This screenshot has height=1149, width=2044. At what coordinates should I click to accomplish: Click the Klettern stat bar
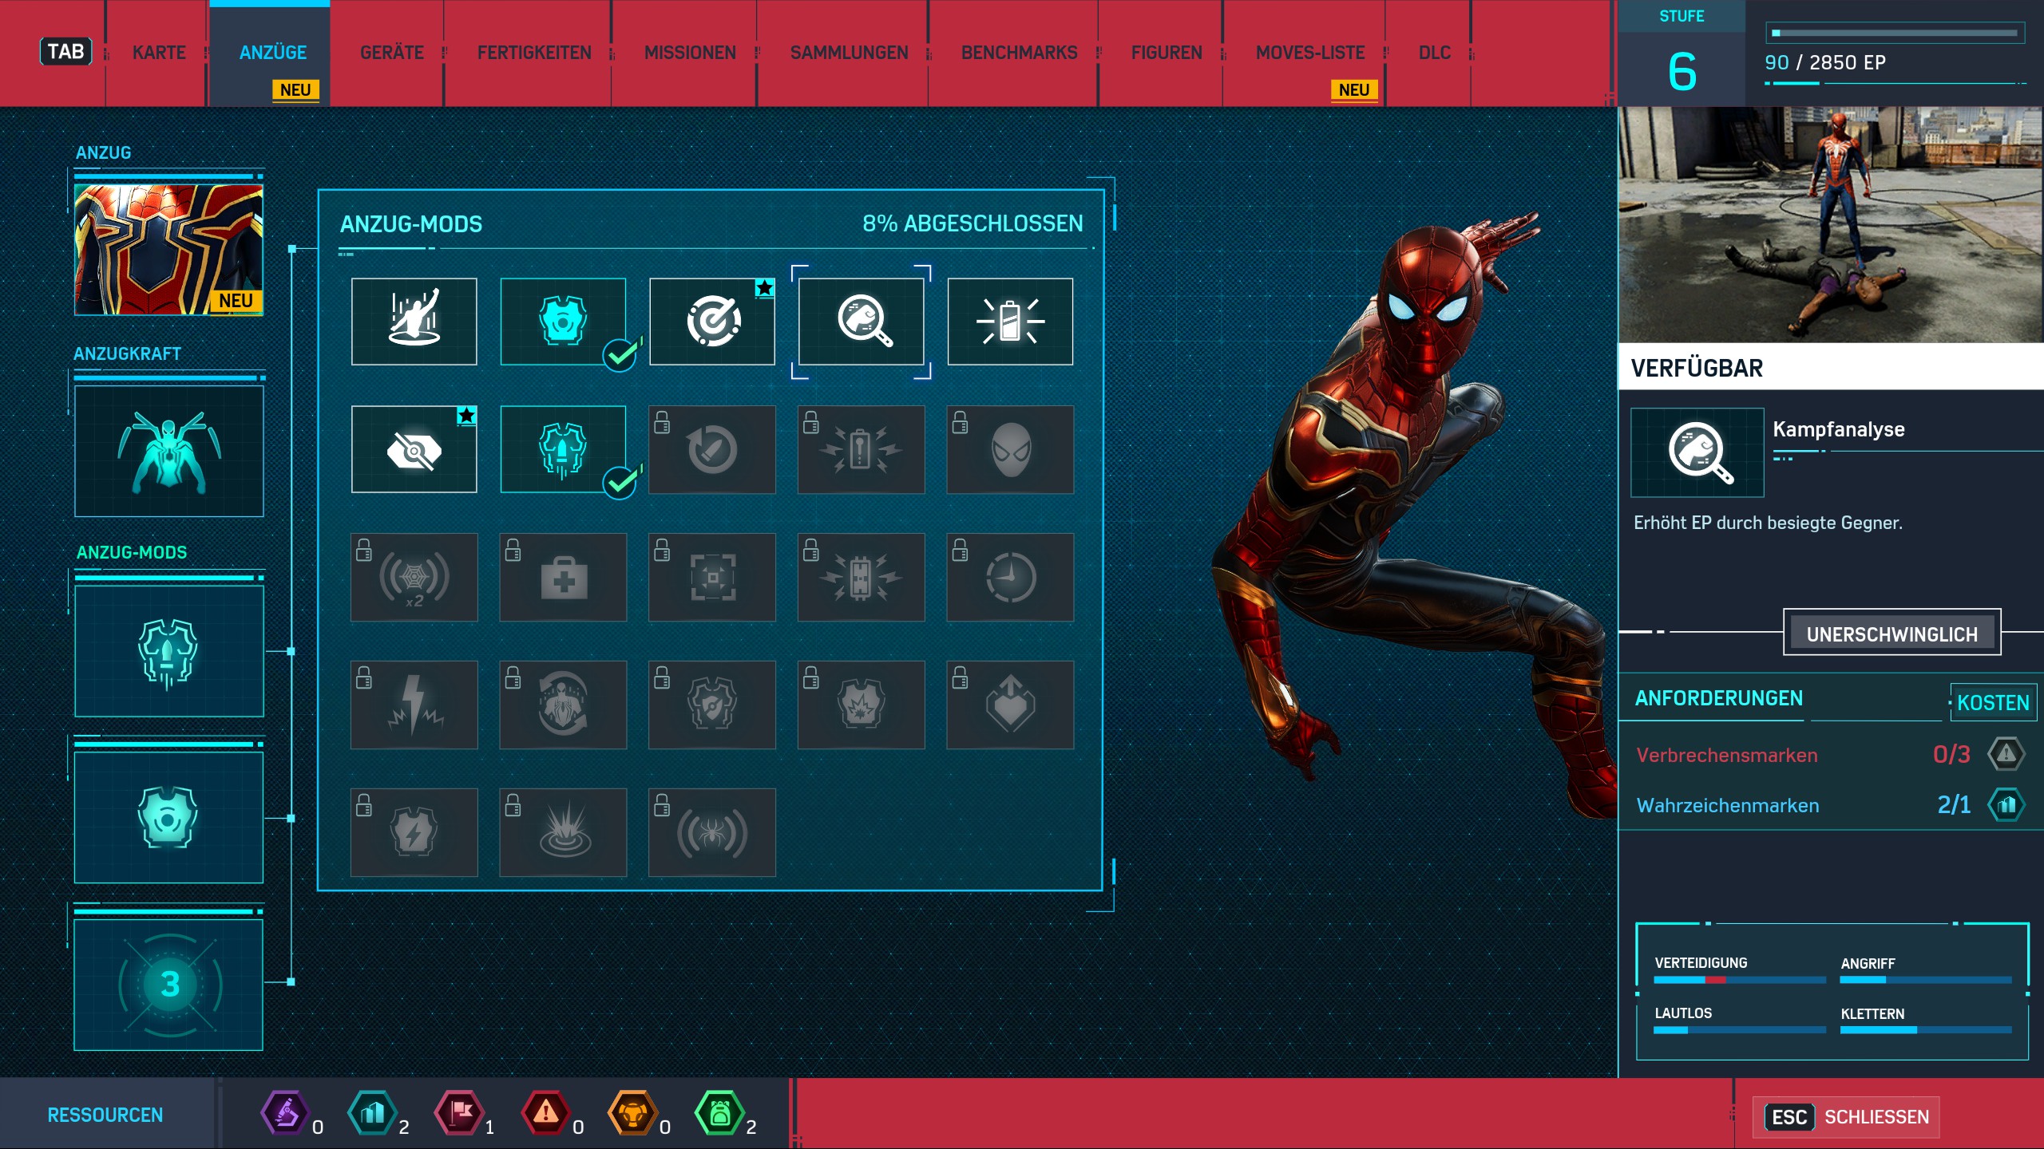tap(1926, 1030)
